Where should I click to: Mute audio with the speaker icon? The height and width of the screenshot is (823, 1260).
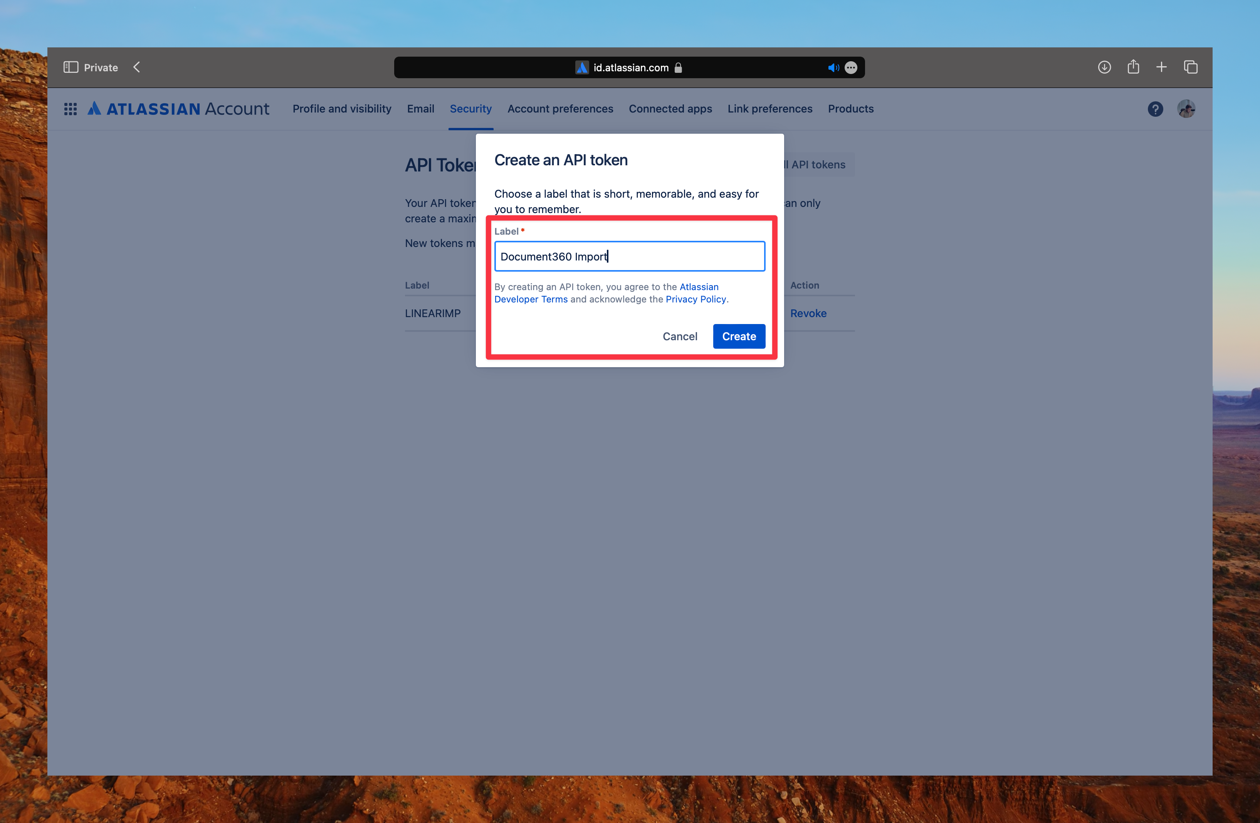(833, 67)
